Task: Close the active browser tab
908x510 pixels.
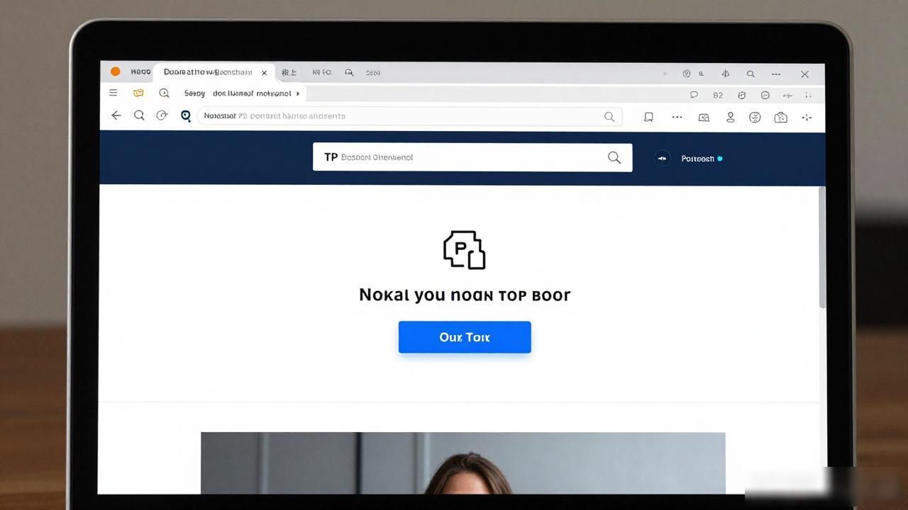Action: coord(265,72)
